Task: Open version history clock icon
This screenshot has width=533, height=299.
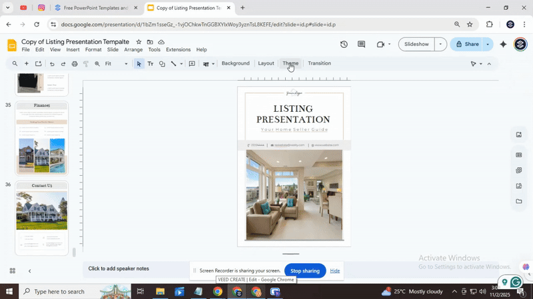Action: click(344, 45)
